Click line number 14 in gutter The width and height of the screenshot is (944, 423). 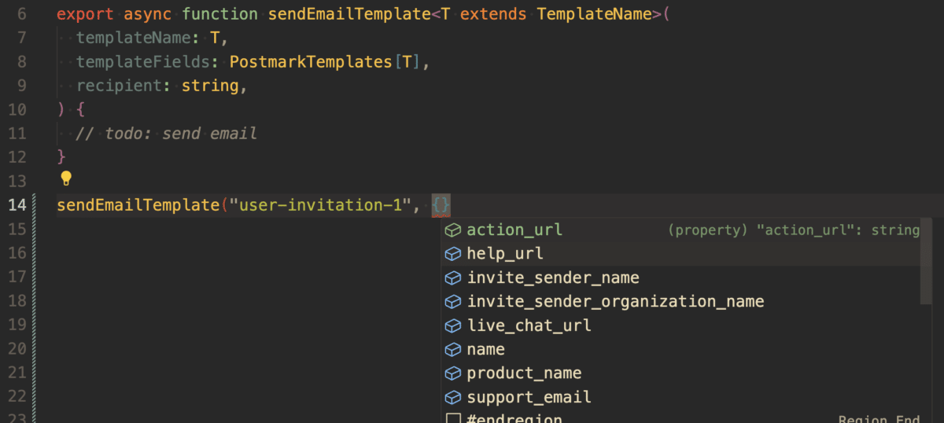tap(17, 205)
